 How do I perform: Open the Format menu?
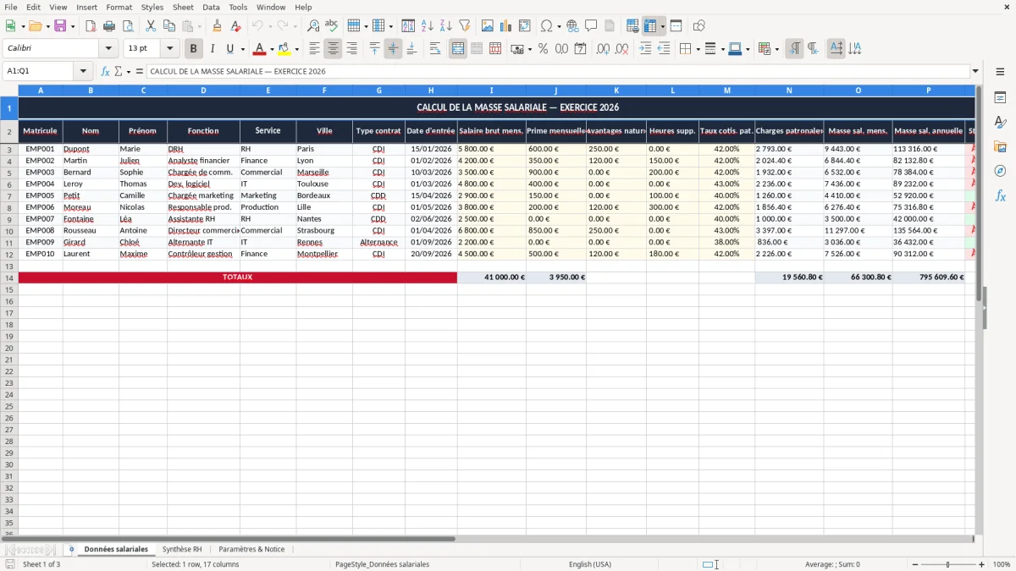119,7
